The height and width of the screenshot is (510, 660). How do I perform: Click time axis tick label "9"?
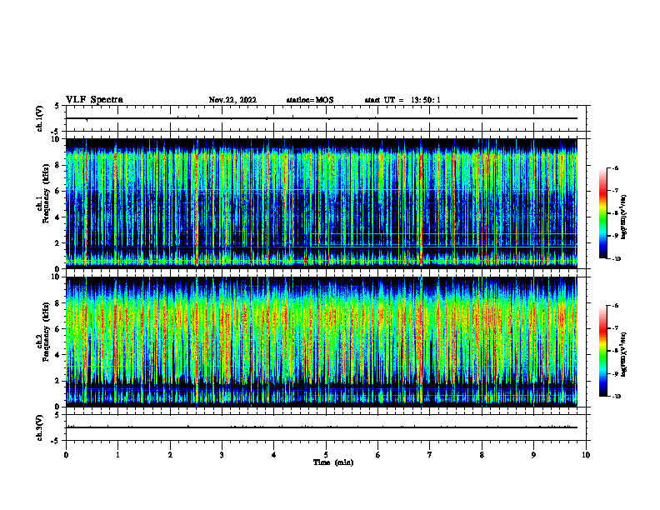pos(533,455)
